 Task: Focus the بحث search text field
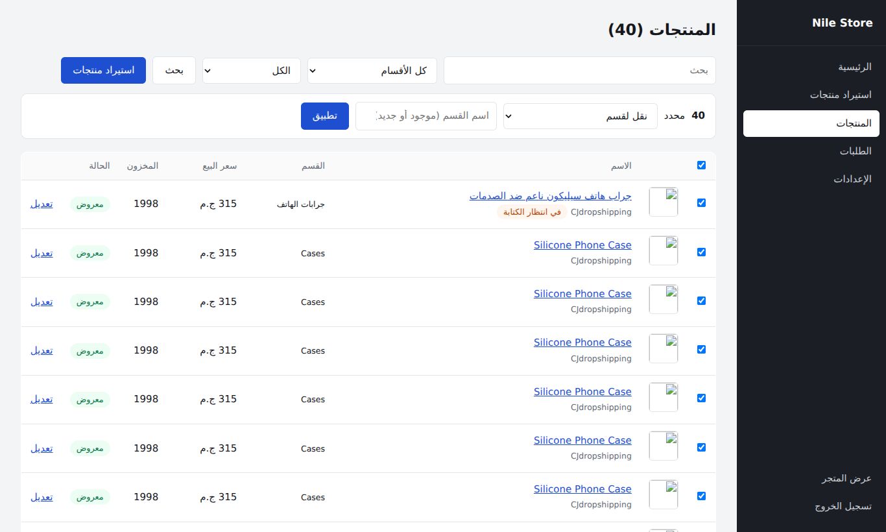click(580, 70)
